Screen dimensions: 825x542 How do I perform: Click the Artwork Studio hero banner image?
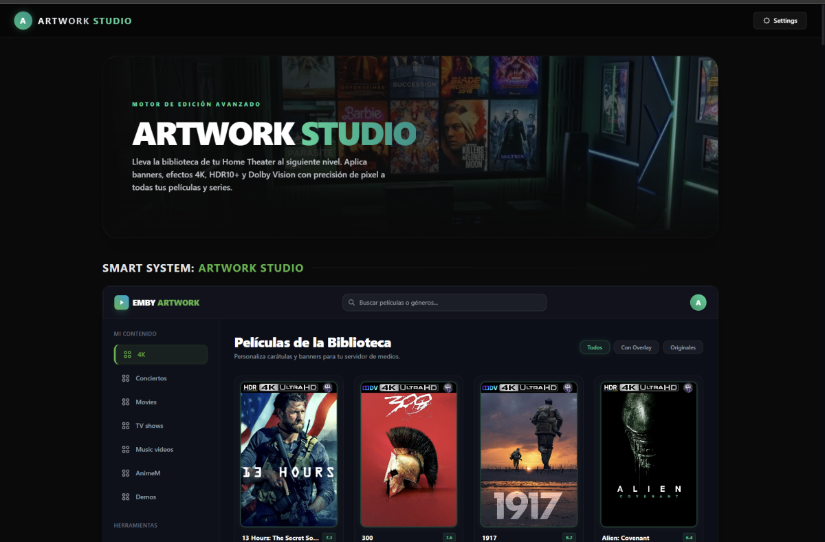point(410,147)
